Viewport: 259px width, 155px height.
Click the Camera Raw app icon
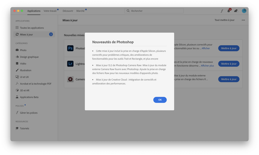[70, 79]
